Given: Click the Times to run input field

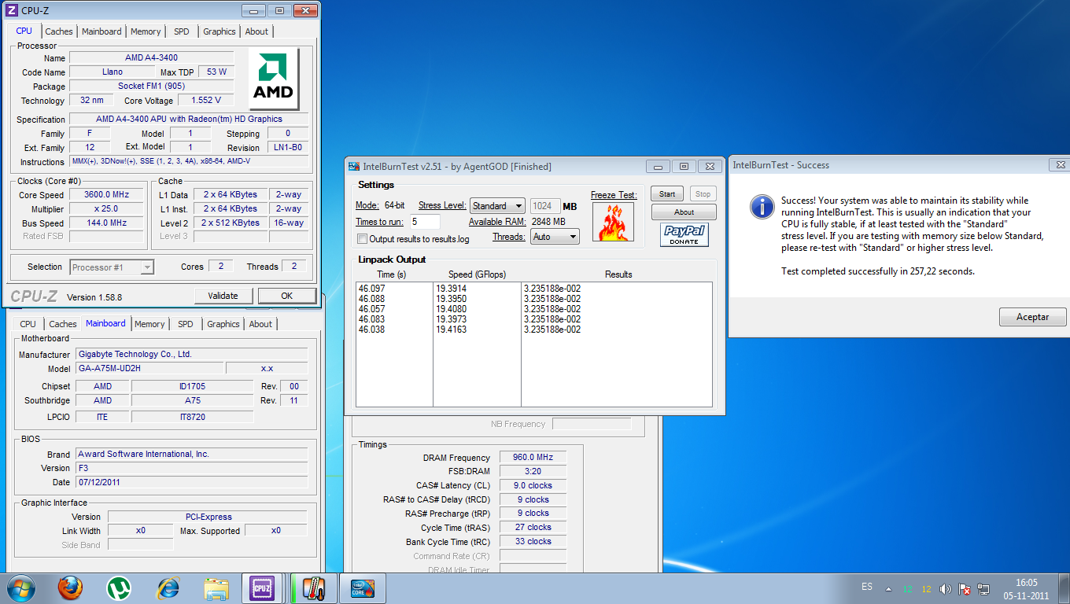Looking at the screenshot, I should (425, 222).
